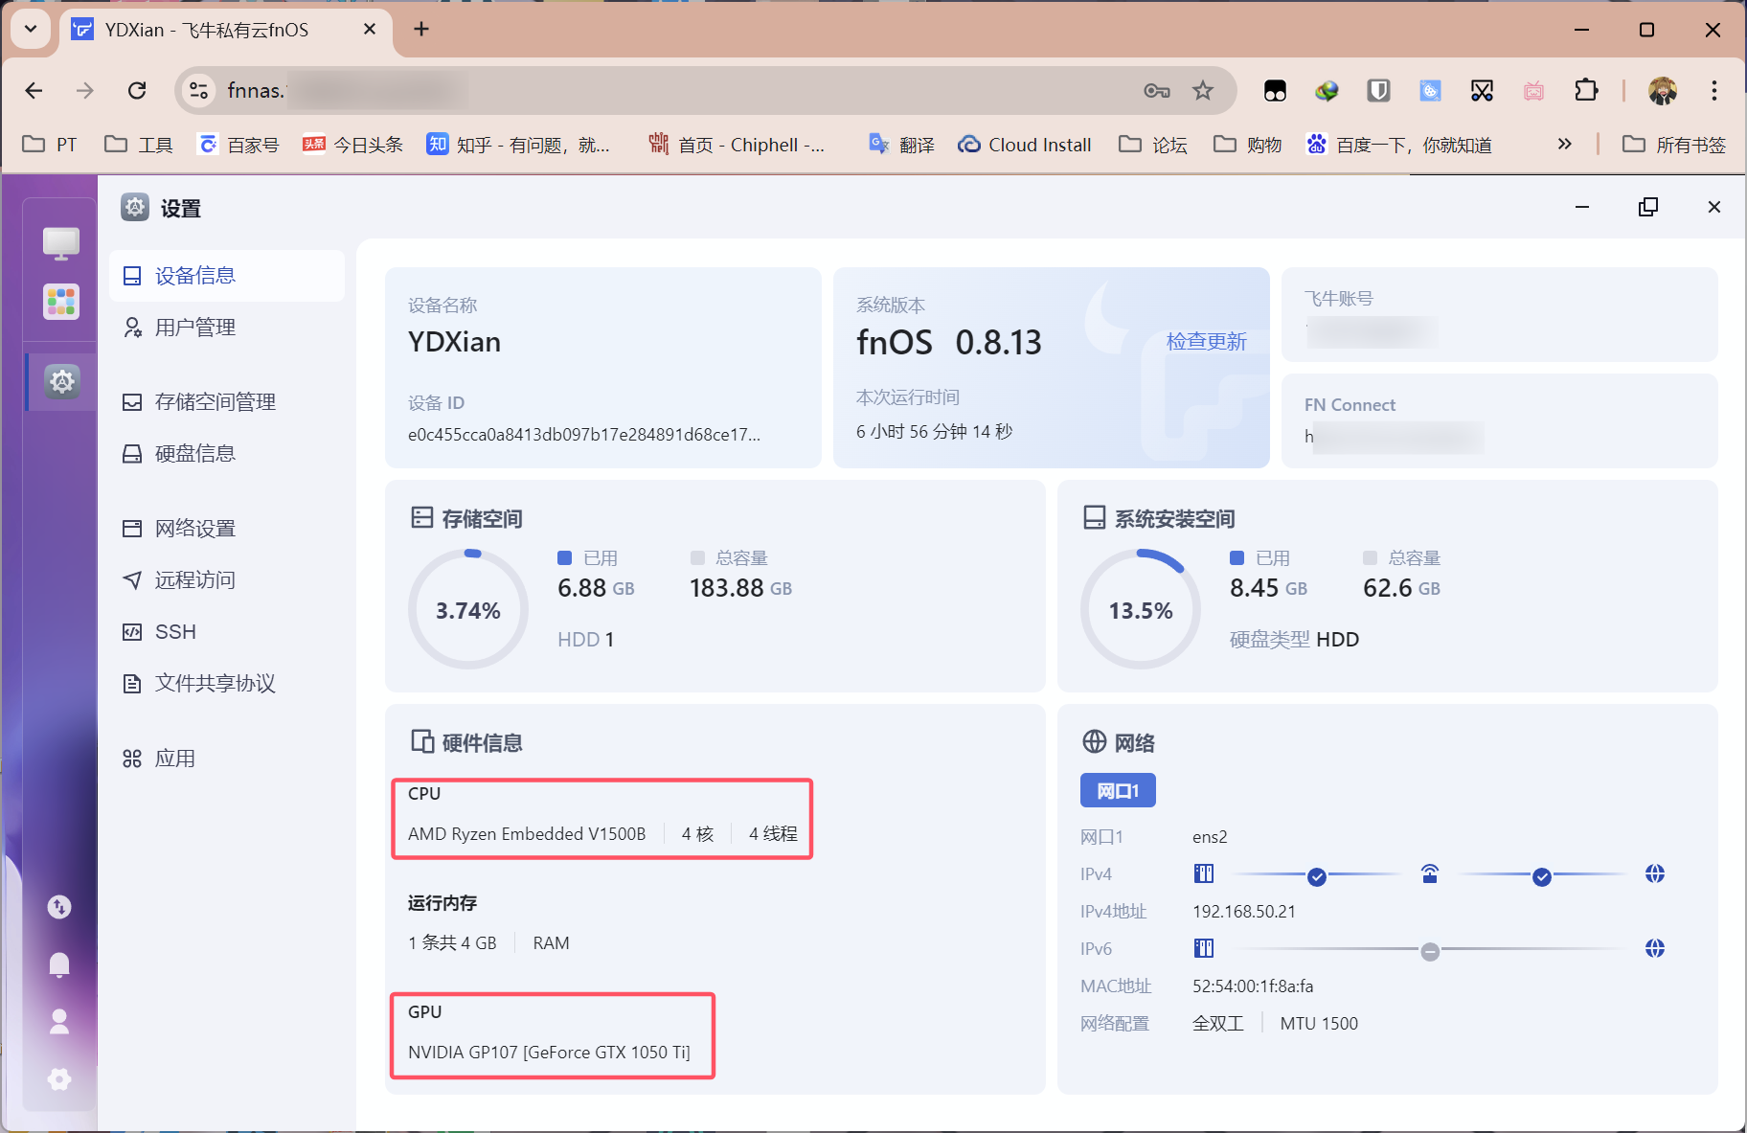Open the Chiphell 首页 bookmark
This screenshot has height=1133, width=1747.
pyautogui.click(x=737, y=145)
